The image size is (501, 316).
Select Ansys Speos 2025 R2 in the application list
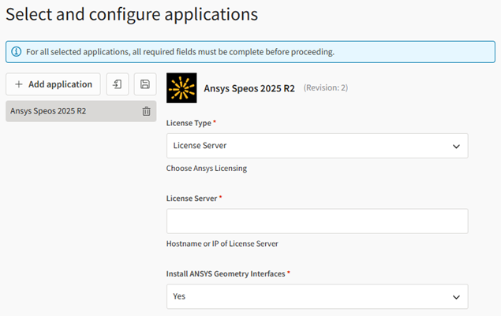tap(80, 111)
